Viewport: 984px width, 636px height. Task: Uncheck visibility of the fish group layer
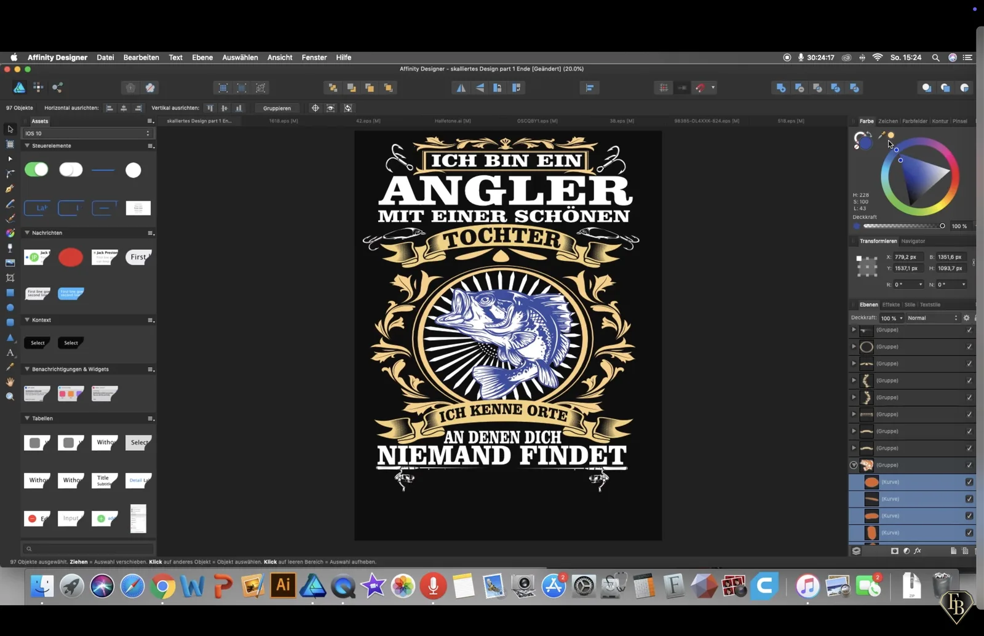tap(969, 465)
